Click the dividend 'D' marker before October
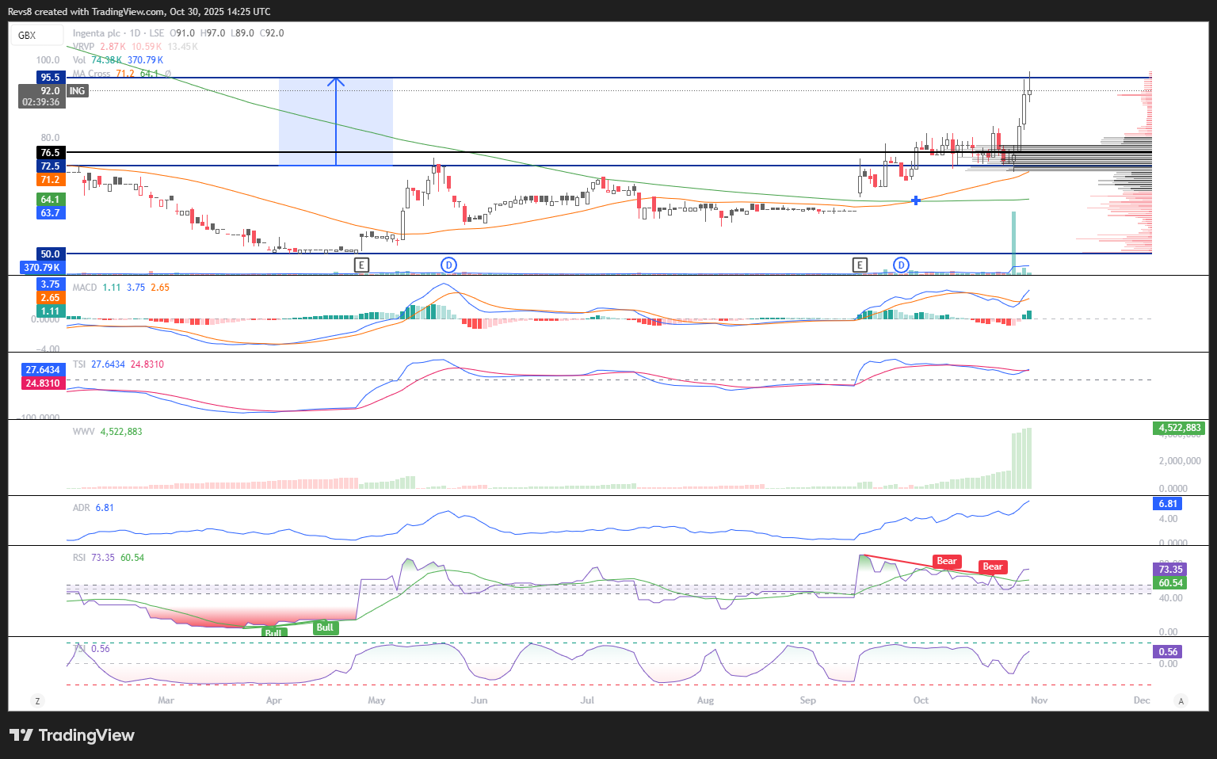 click(x=901, y=265)
